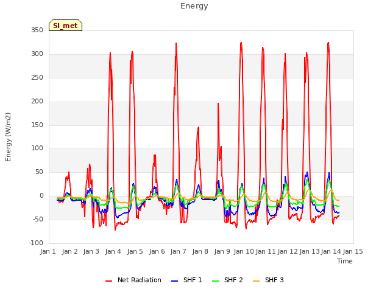The width and height of the screenshot is (390, 292).
Task: Click the 100 y-axis tick label
Action: pos(37,148)
